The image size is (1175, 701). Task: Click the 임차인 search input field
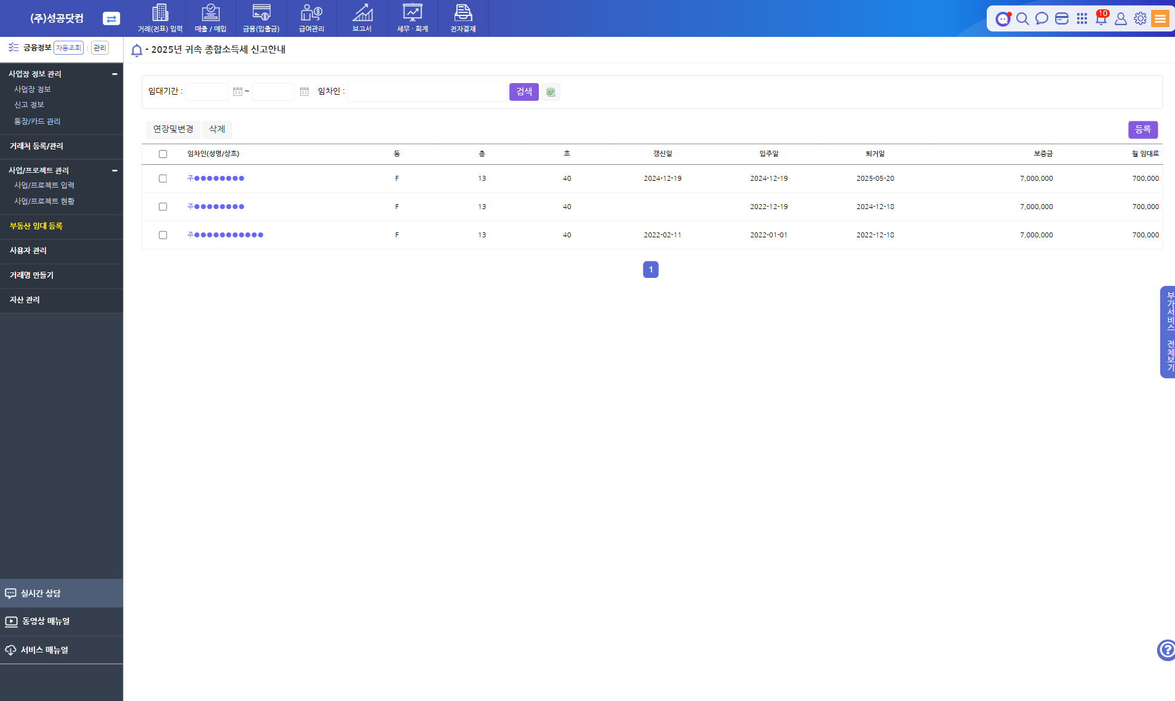[428, 92]
